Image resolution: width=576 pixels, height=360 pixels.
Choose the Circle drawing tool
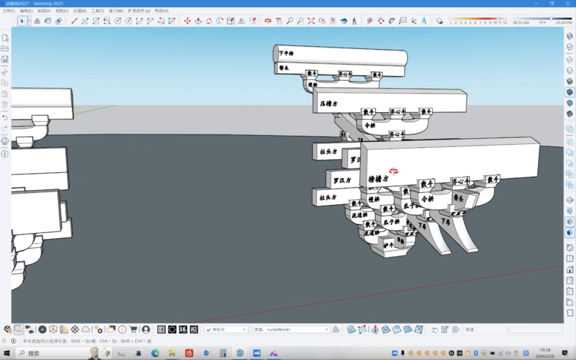point(117,21)
